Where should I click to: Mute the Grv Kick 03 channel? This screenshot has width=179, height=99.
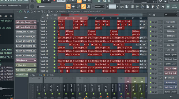point(150,22)
